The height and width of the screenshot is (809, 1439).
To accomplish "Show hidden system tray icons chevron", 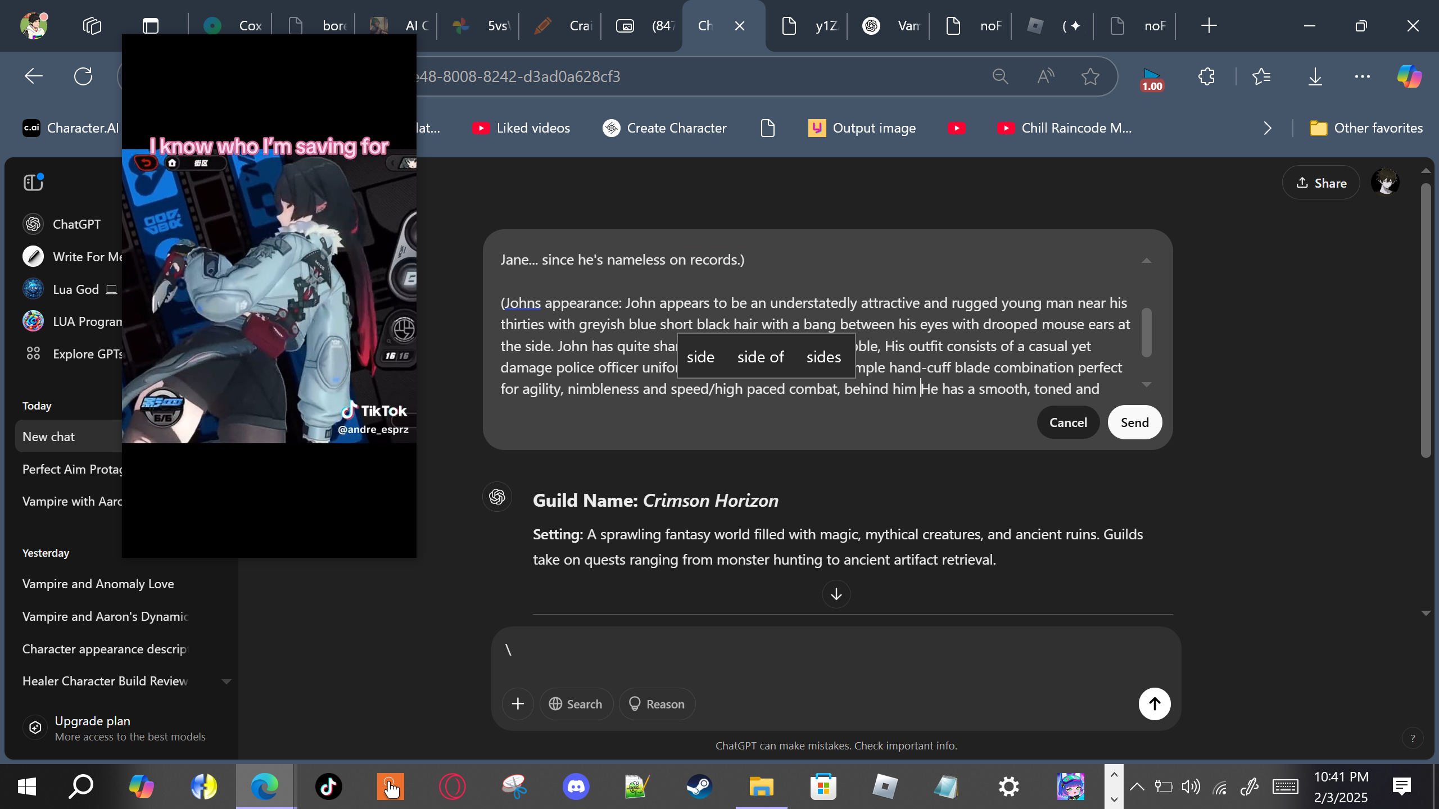I will tap(1137, 787).
